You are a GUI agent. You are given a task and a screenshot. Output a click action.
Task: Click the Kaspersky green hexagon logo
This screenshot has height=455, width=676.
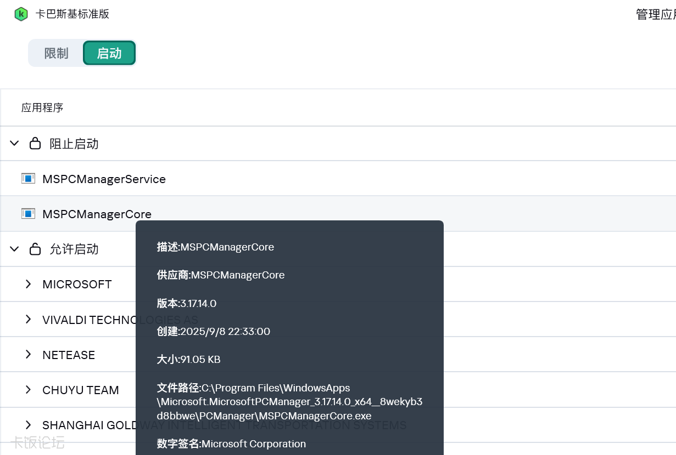(21, 14)
